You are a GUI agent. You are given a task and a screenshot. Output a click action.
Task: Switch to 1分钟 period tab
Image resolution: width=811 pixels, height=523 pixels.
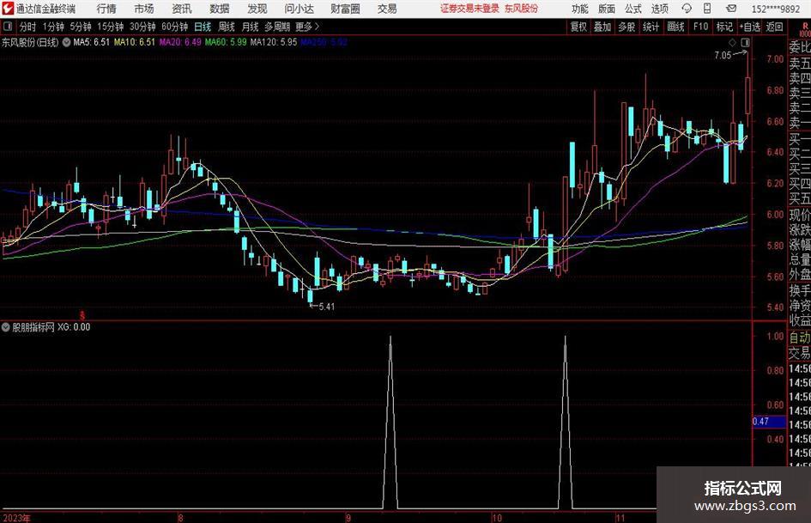[x=53, y=27]
